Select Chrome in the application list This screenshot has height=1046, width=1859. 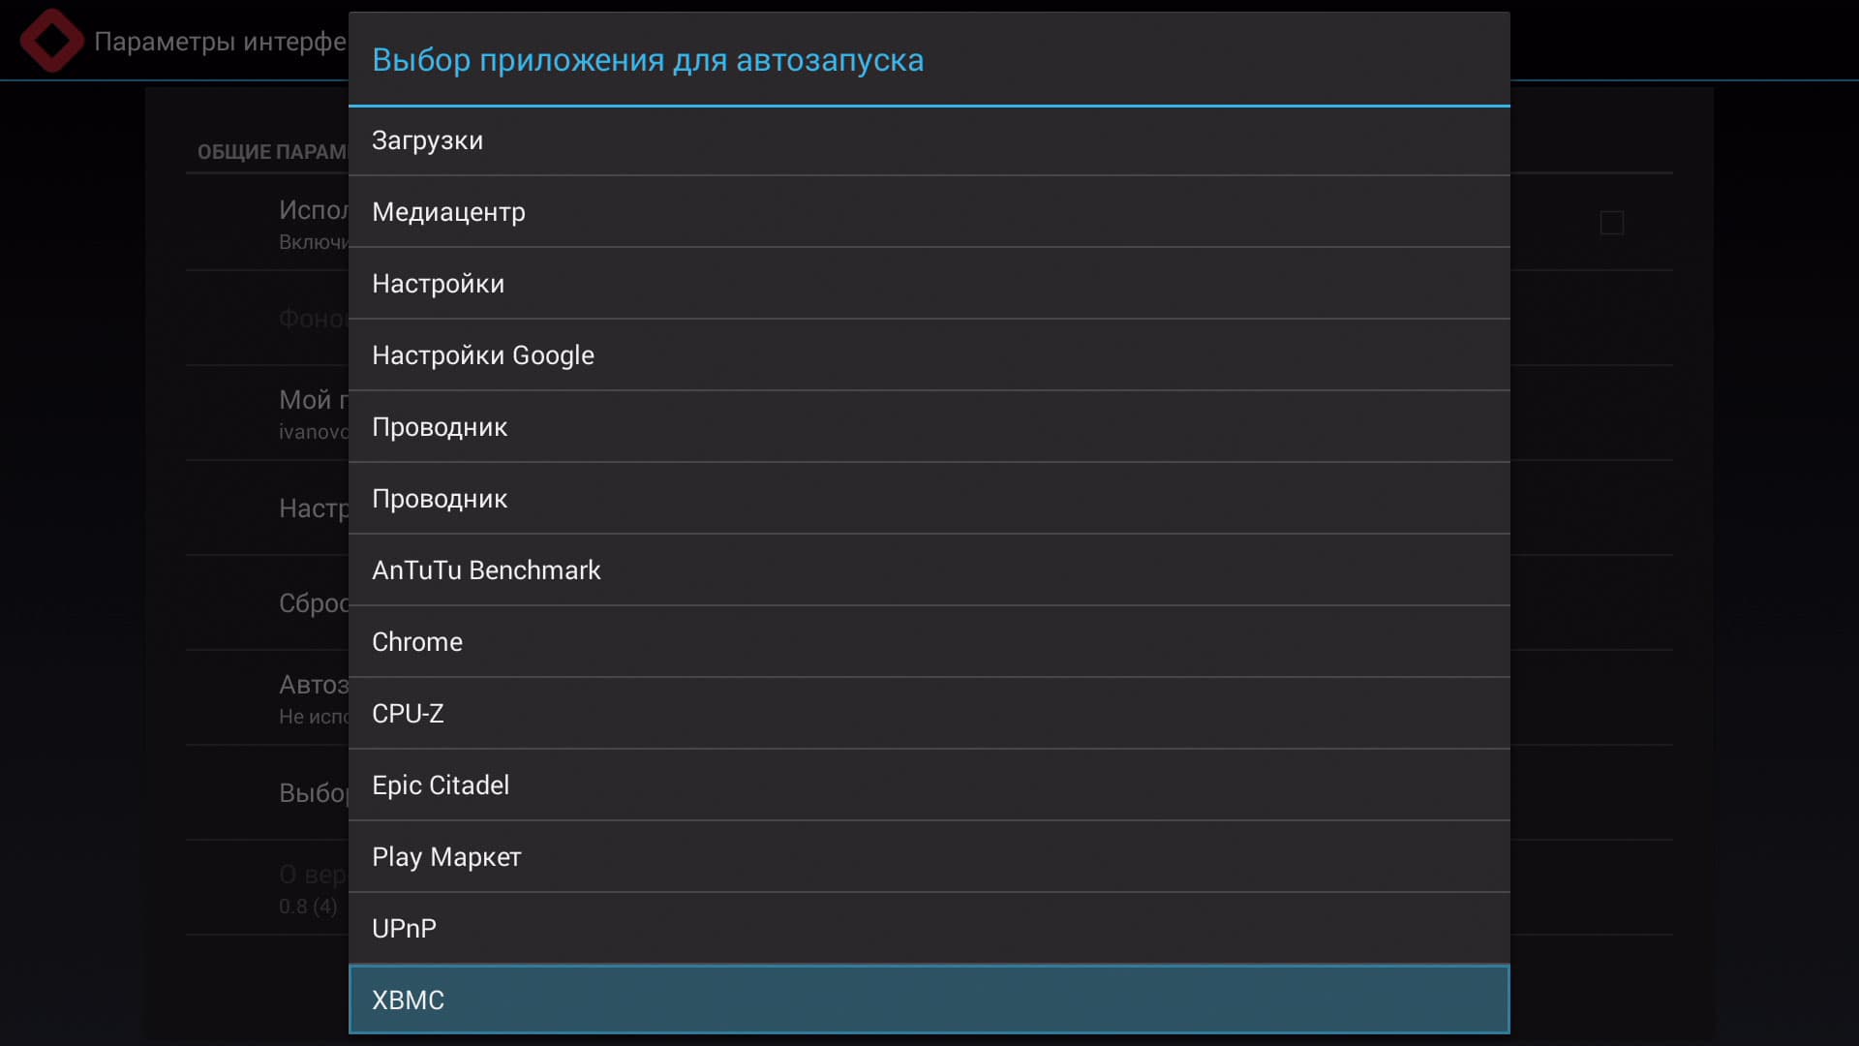[x=928, y=642]
